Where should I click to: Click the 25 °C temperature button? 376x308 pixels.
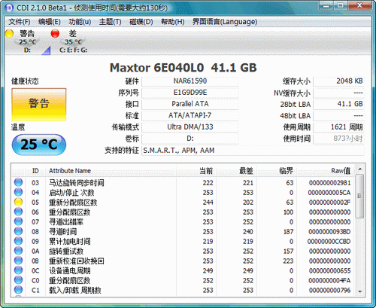click(39, 145)
